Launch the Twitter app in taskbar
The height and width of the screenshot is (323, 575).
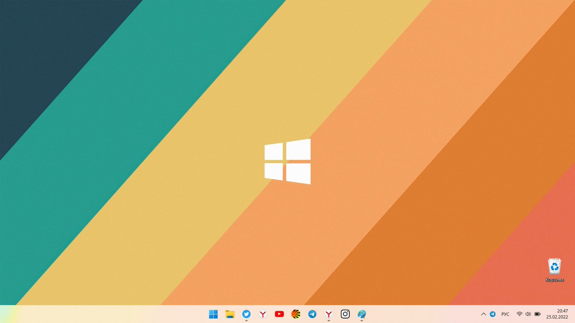246,314
